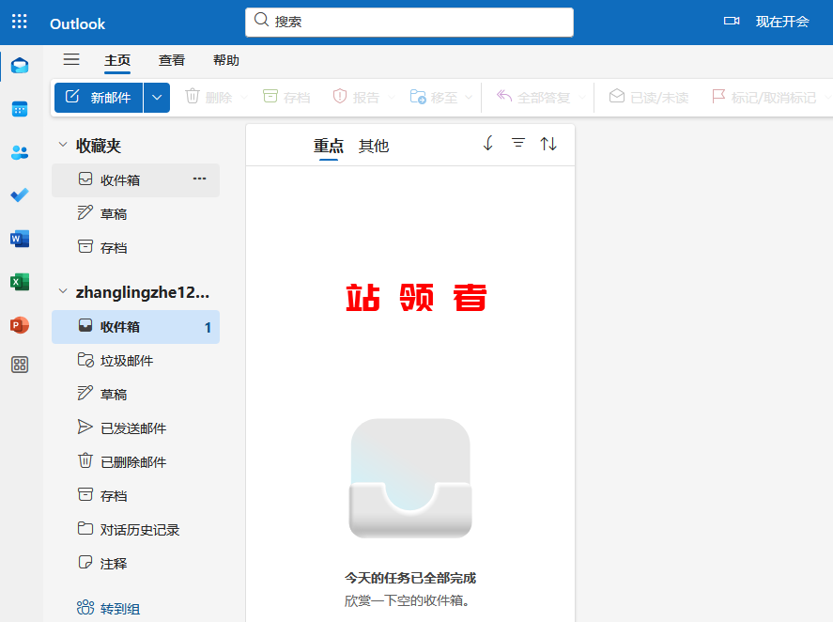The image size is (833, 622).
Task: Open the More apps icon in the sidebar
Action: click(x=20, y=365)
